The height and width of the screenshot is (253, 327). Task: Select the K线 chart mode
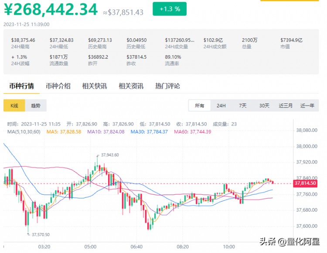(x=14, y=106)
